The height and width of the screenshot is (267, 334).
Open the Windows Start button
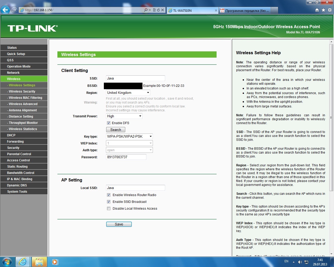pyautogui.click(x=7, y=262)
